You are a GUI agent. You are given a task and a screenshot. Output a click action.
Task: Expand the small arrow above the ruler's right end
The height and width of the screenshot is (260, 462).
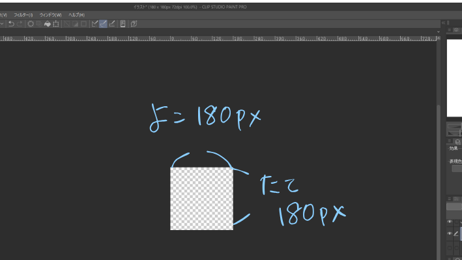439,32
